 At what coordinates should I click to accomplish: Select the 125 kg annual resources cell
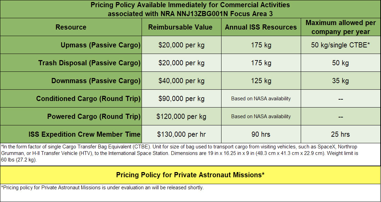click(261, 81)
